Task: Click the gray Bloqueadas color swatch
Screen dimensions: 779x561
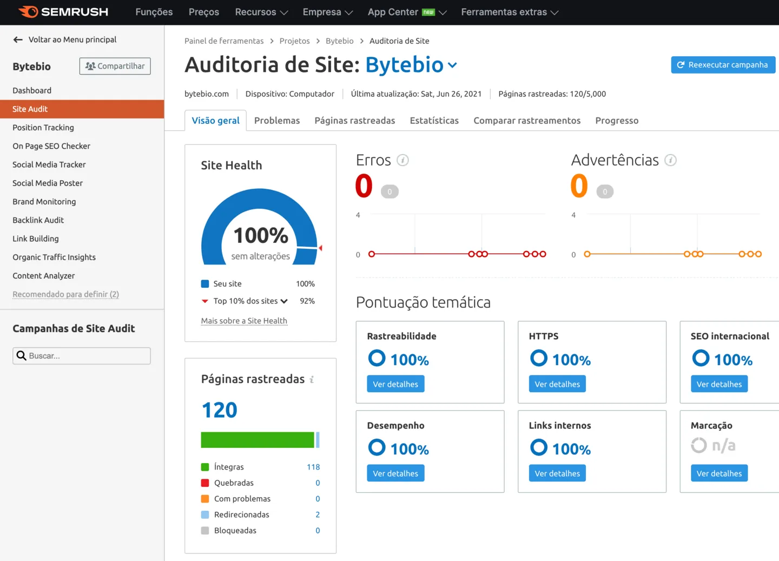Action: point(205,531)
